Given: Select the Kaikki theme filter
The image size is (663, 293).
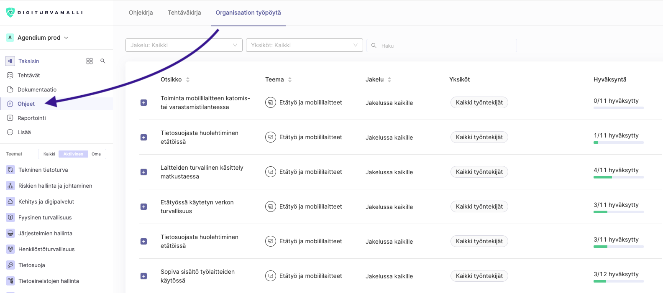Looking at the screenshot, I should [x=49, y=154].
